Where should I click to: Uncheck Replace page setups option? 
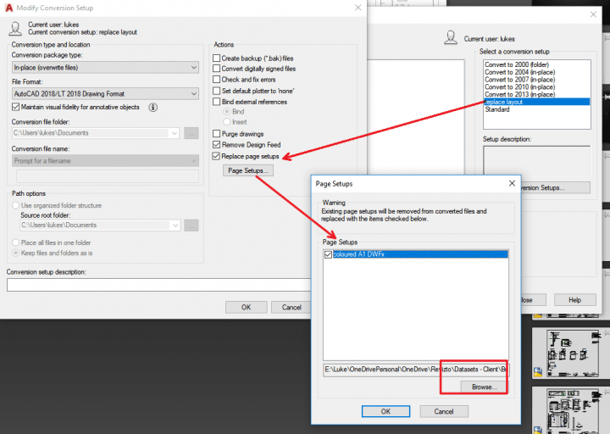(216, 157)
